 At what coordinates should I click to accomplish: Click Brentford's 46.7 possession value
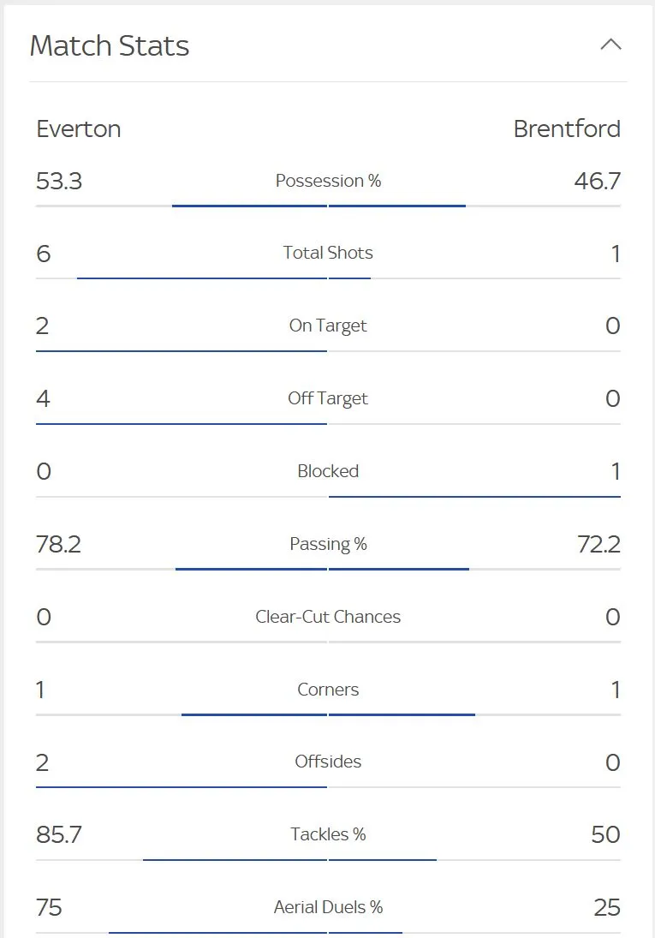(597, 181)
